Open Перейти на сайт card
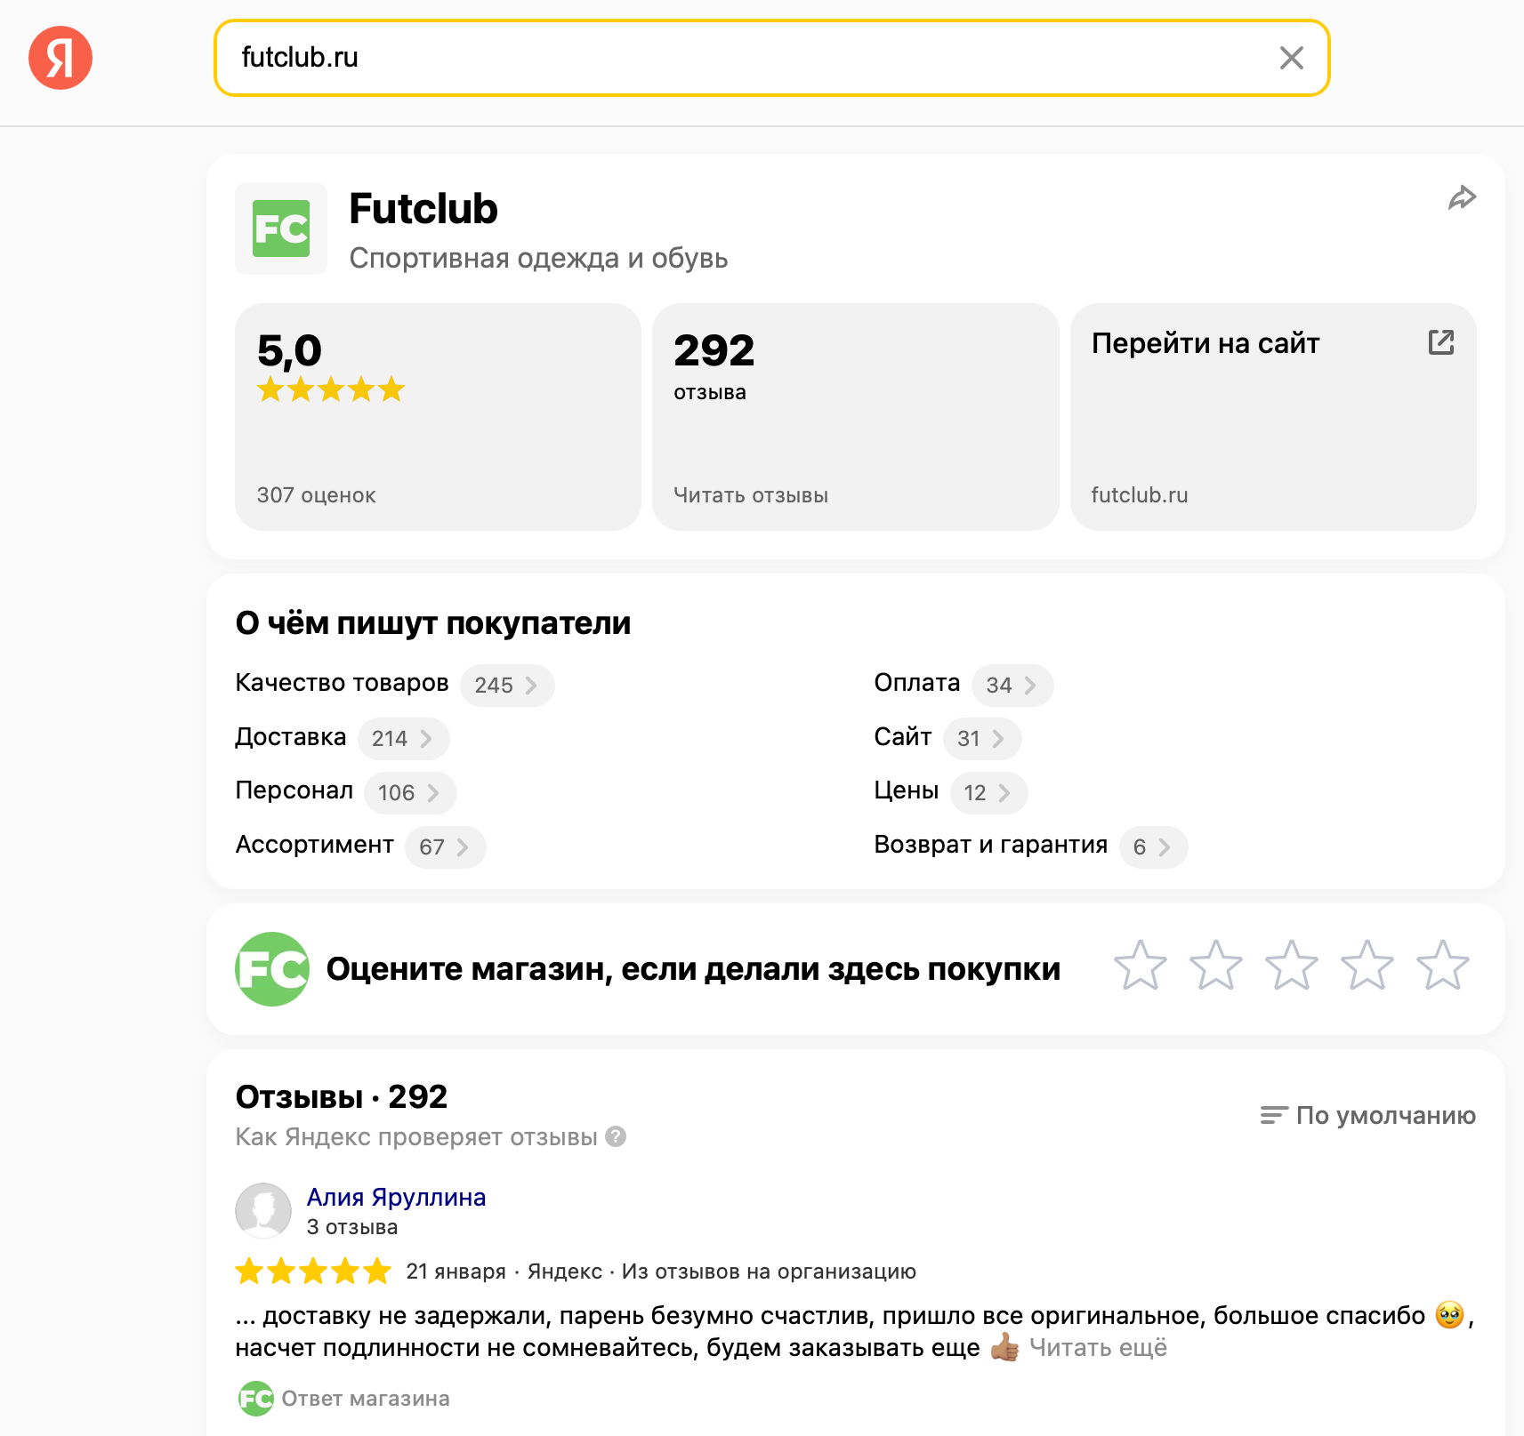This screenshot has height=1436, width=1524. coord(1273,417)
